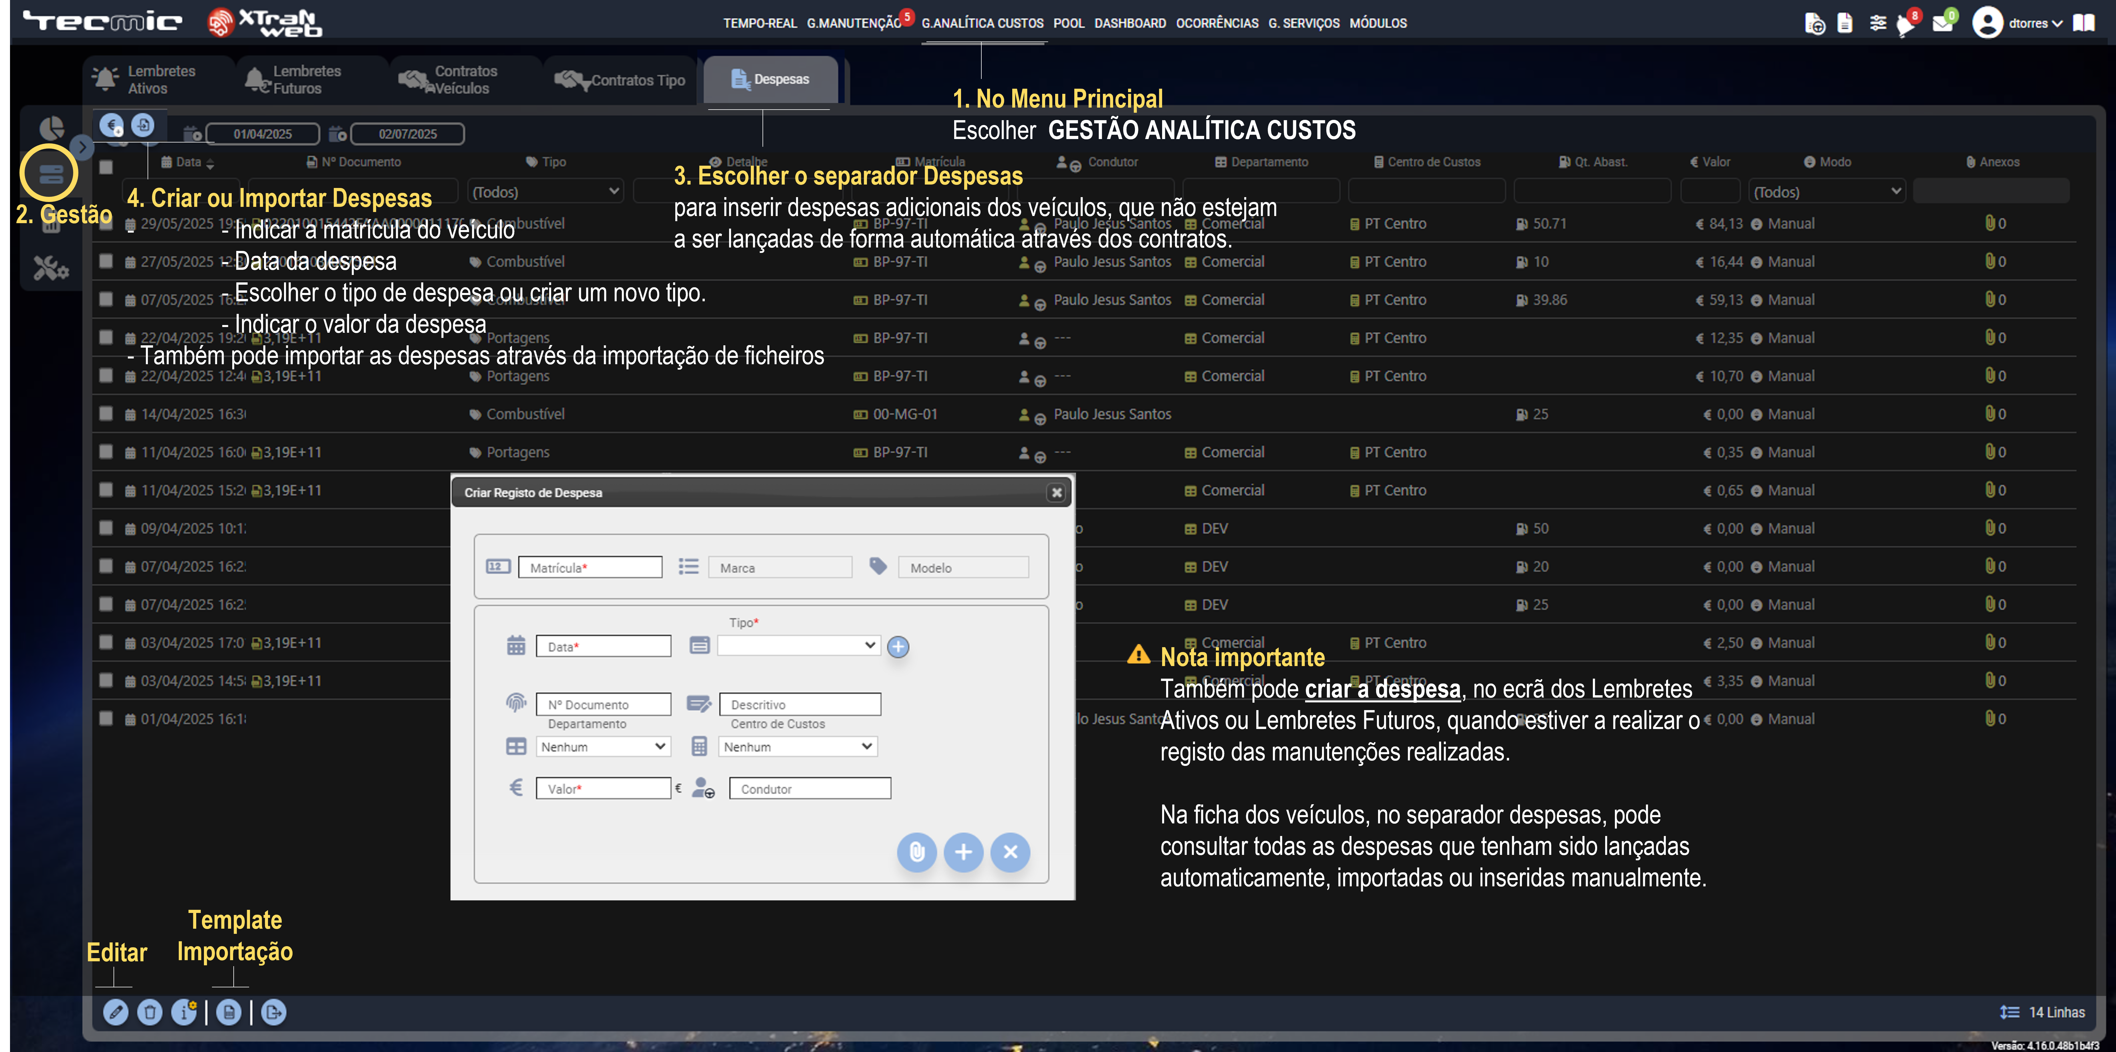Screen dimensions: 2116x1052
Task: Select the checkbox for row 03/04/2025 17:0
Action: point(106,642)
